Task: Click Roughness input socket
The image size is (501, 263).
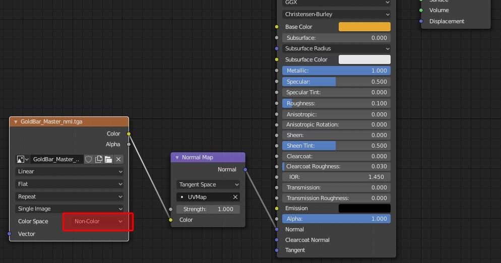Action: point(277,103)
